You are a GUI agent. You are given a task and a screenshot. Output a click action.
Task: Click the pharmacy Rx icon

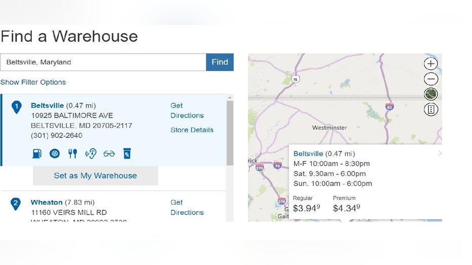click(x=127, y=154)
